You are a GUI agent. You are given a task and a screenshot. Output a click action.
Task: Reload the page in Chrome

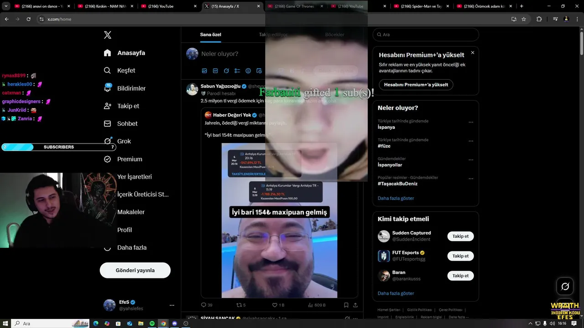click(x=28, y=19)
